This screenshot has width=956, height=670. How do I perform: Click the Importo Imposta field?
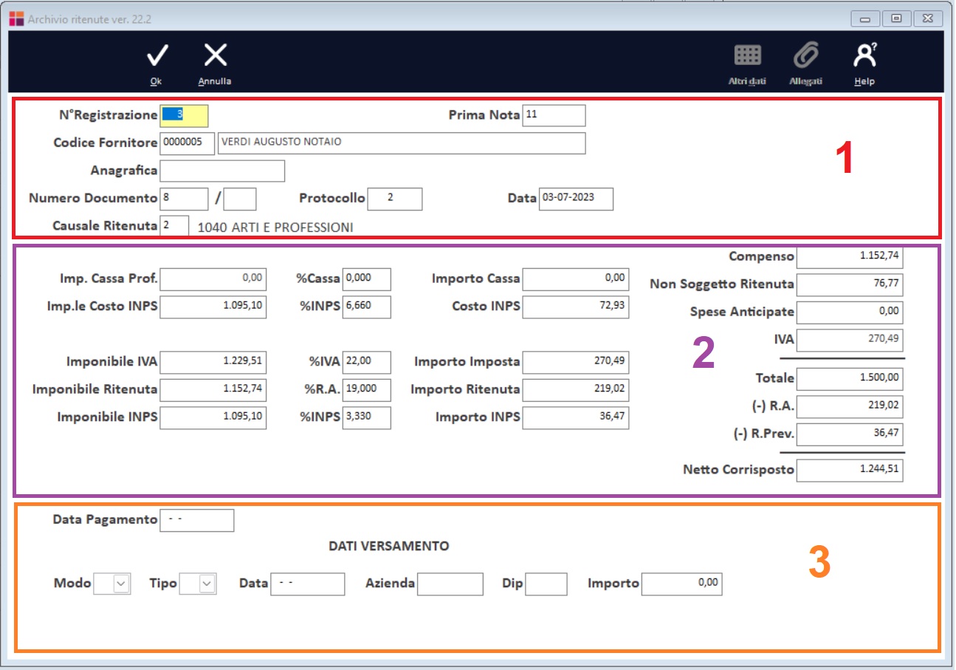576,362
